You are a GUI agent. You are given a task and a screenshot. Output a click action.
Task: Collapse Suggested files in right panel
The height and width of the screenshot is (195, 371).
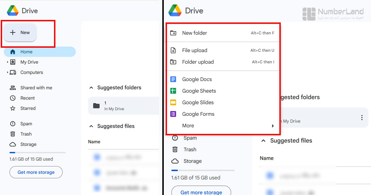[x=263, y=141]
